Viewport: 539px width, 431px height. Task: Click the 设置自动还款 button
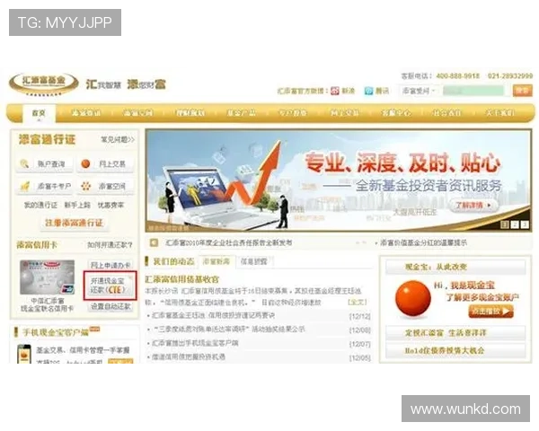coord(110,306)
